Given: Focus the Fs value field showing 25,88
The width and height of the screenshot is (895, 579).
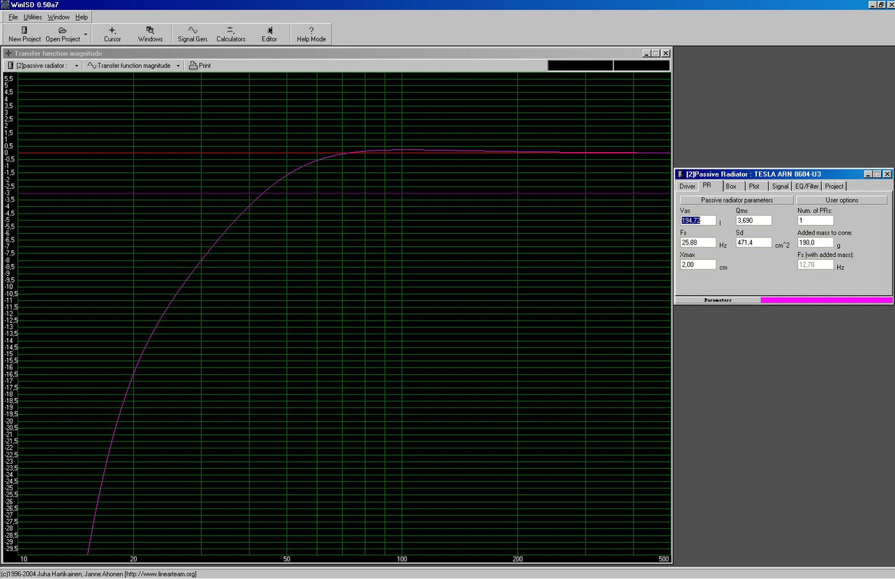Looking at the screenshot, I should pos(698,242).
